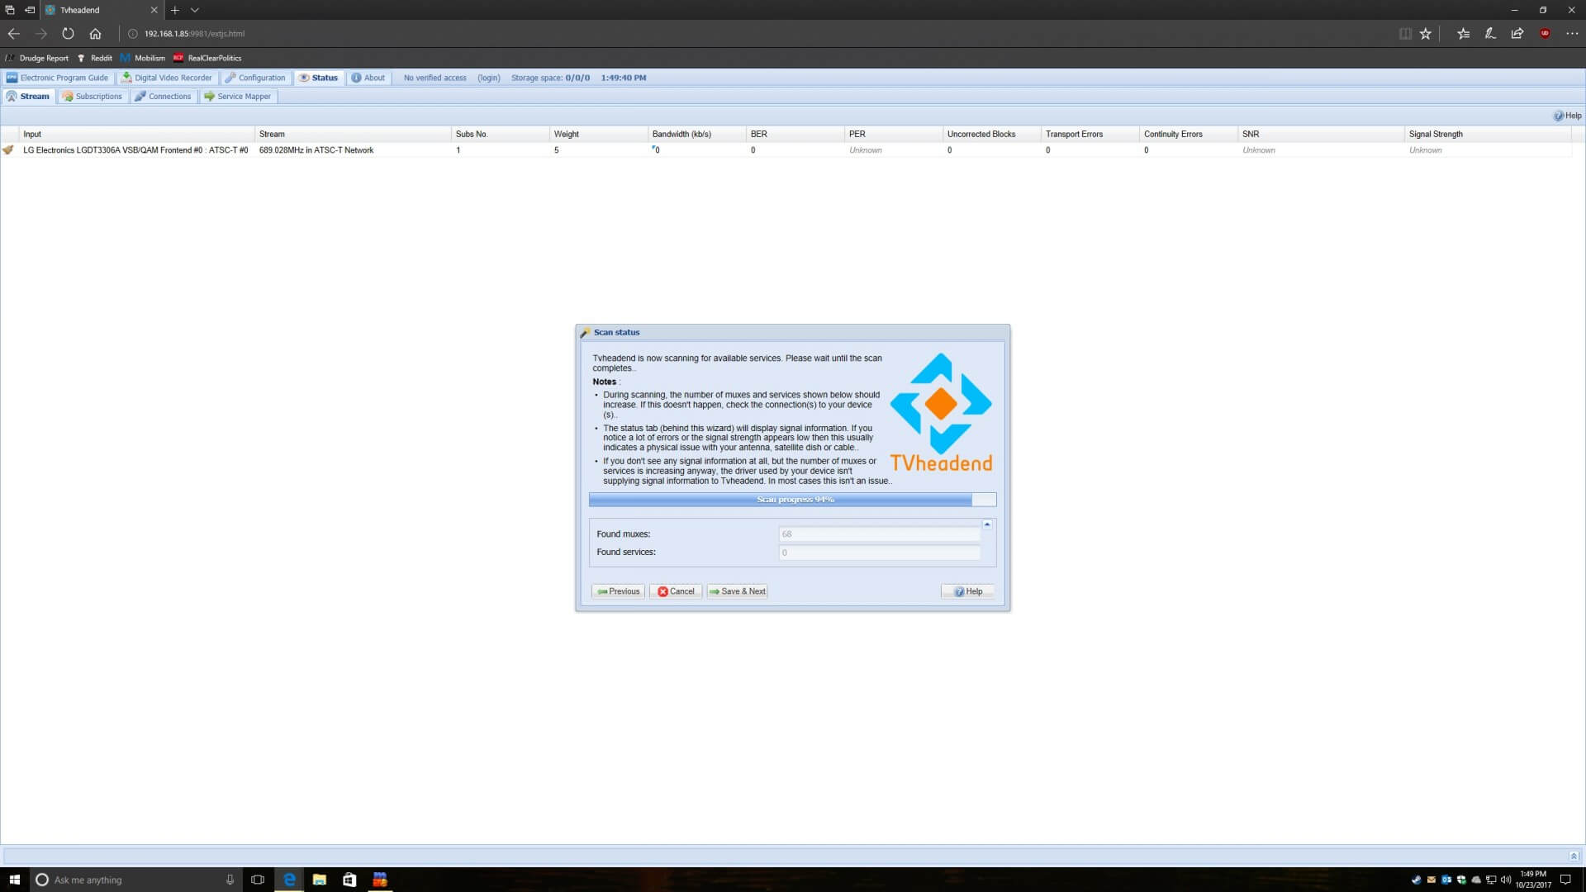Open the About tab
This screenshot has width=1586, height=892.
368,78
